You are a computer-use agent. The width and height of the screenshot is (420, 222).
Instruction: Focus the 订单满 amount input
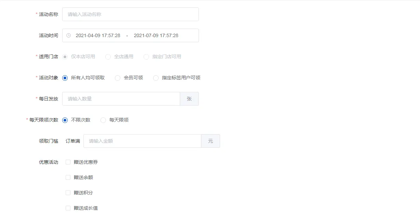click(142, 141)
